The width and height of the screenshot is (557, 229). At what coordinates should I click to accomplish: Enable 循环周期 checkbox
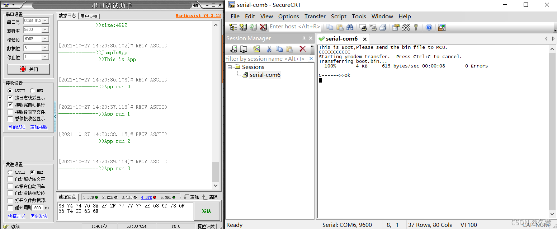coord(10,207)
